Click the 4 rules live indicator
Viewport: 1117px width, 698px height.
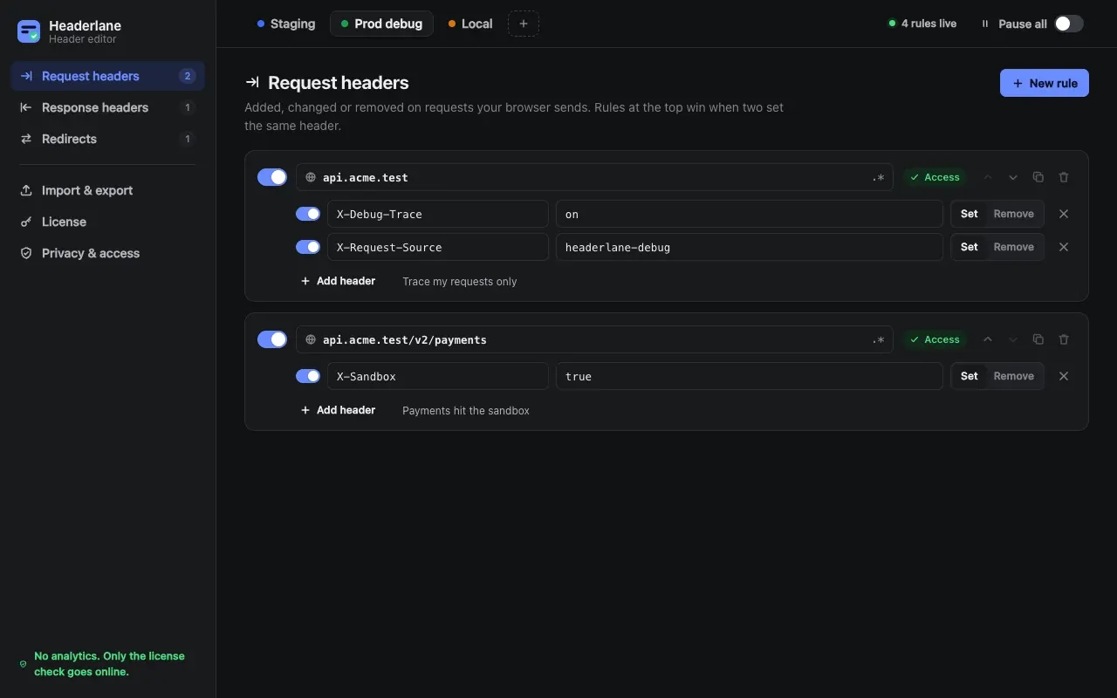[x=922, y=24]
